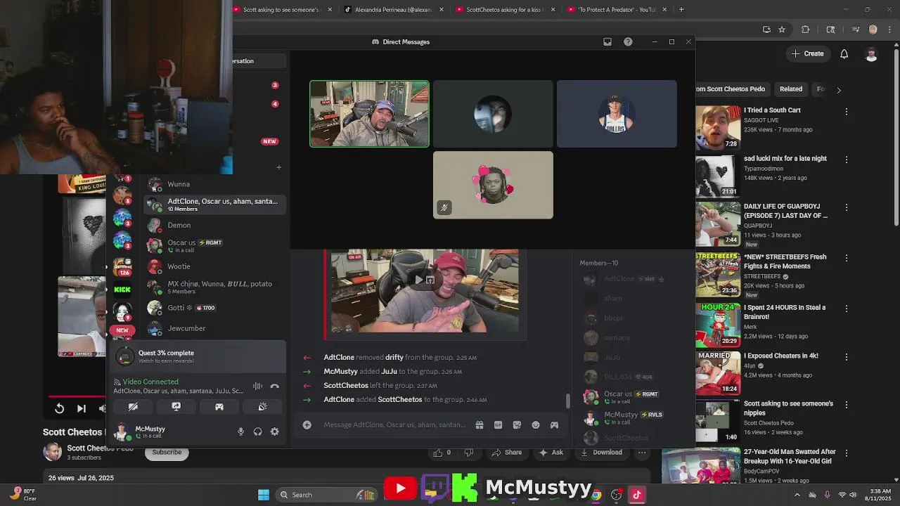Click Chrome icon in Windows taskbar
The width and height of the screenshot is (900, 506).
tap(596, 495)
